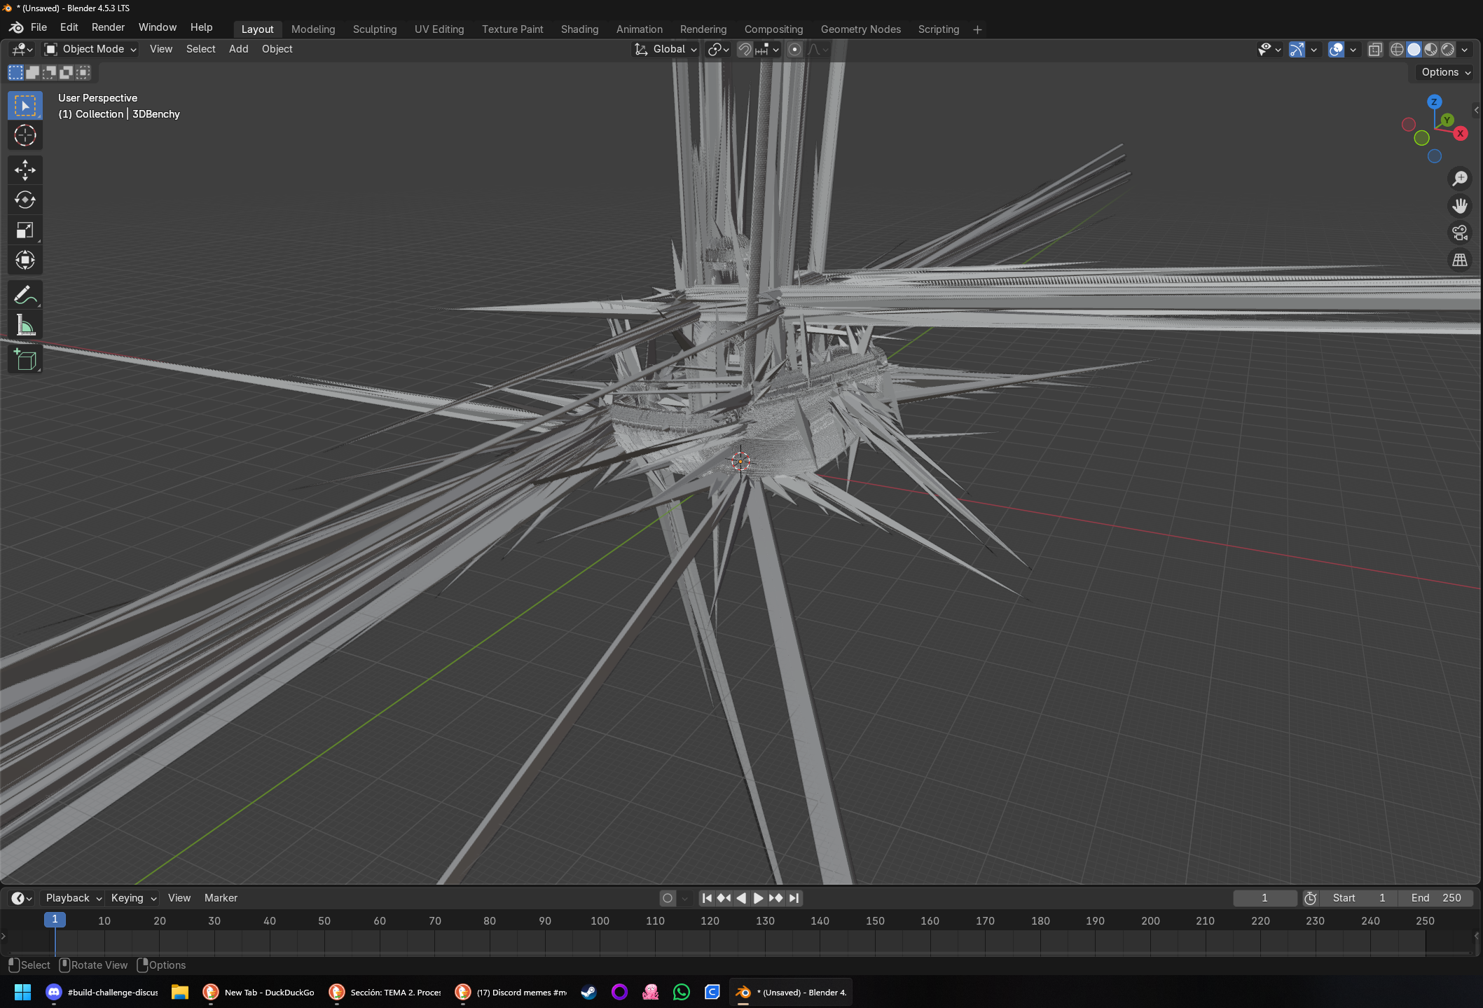Click the Move view hand icon
1483x1008 pixels.
pos(1460,206)
